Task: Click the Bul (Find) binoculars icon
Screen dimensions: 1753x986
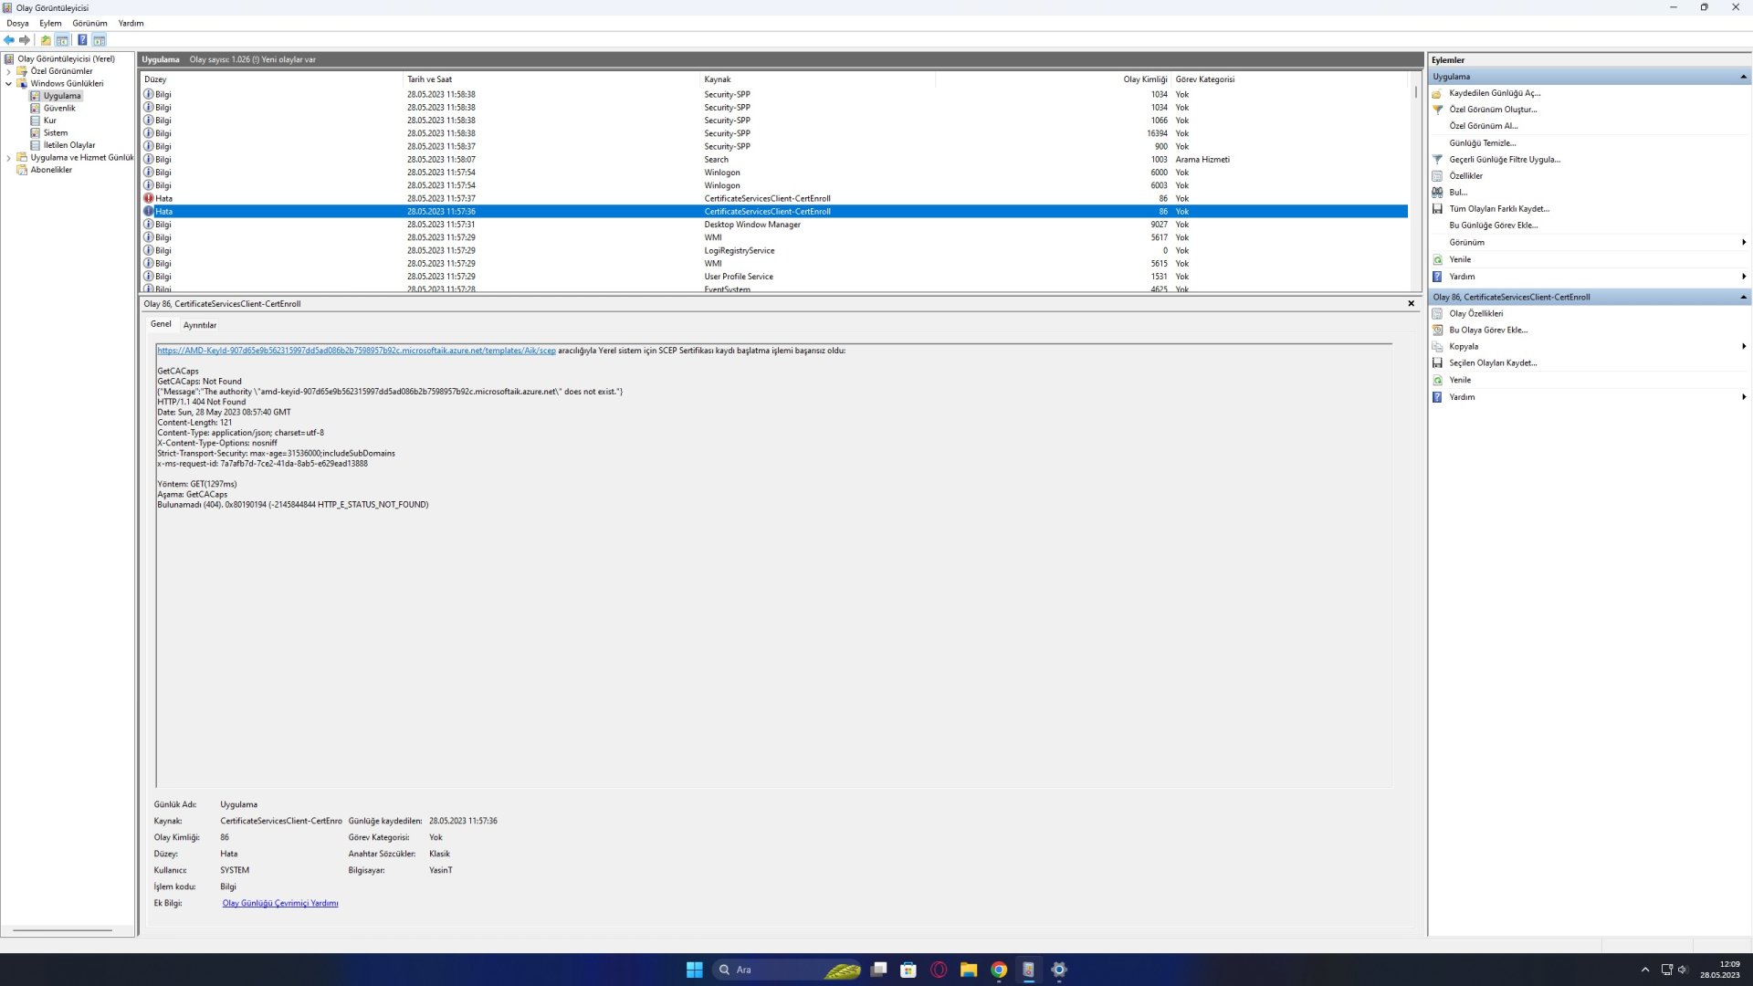Action: click(x=1437, y=193)
